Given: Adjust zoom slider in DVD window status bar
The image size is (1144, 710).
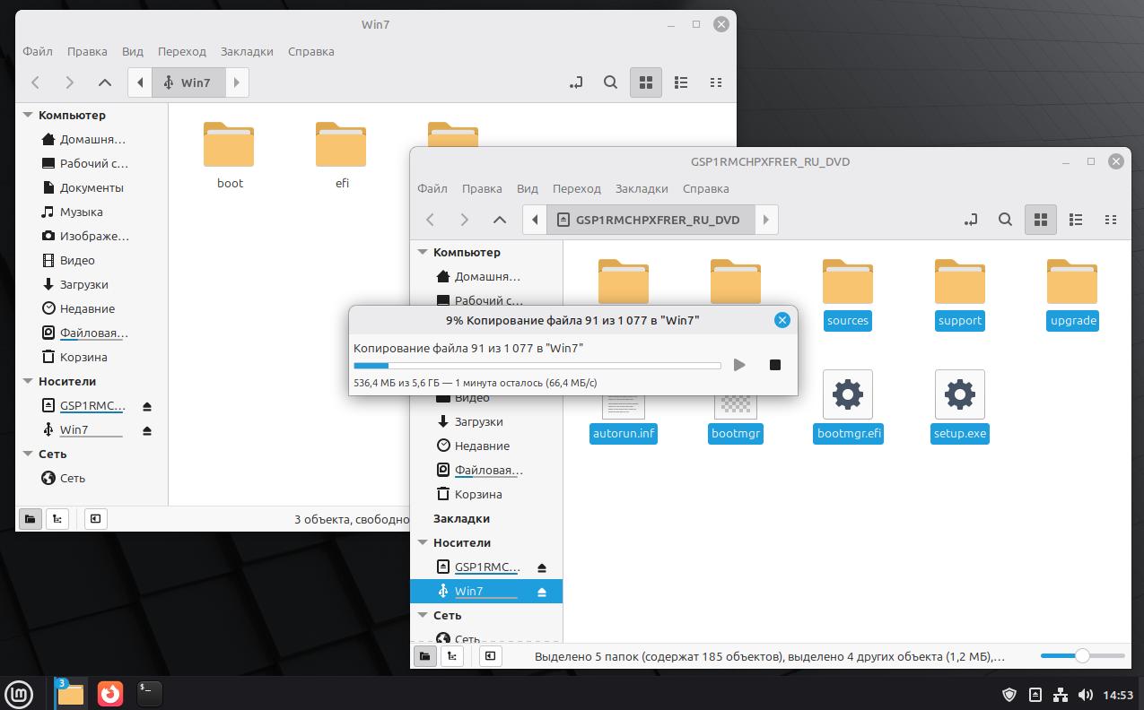Looking at the screenshot, I should (x=1081, y=656).
